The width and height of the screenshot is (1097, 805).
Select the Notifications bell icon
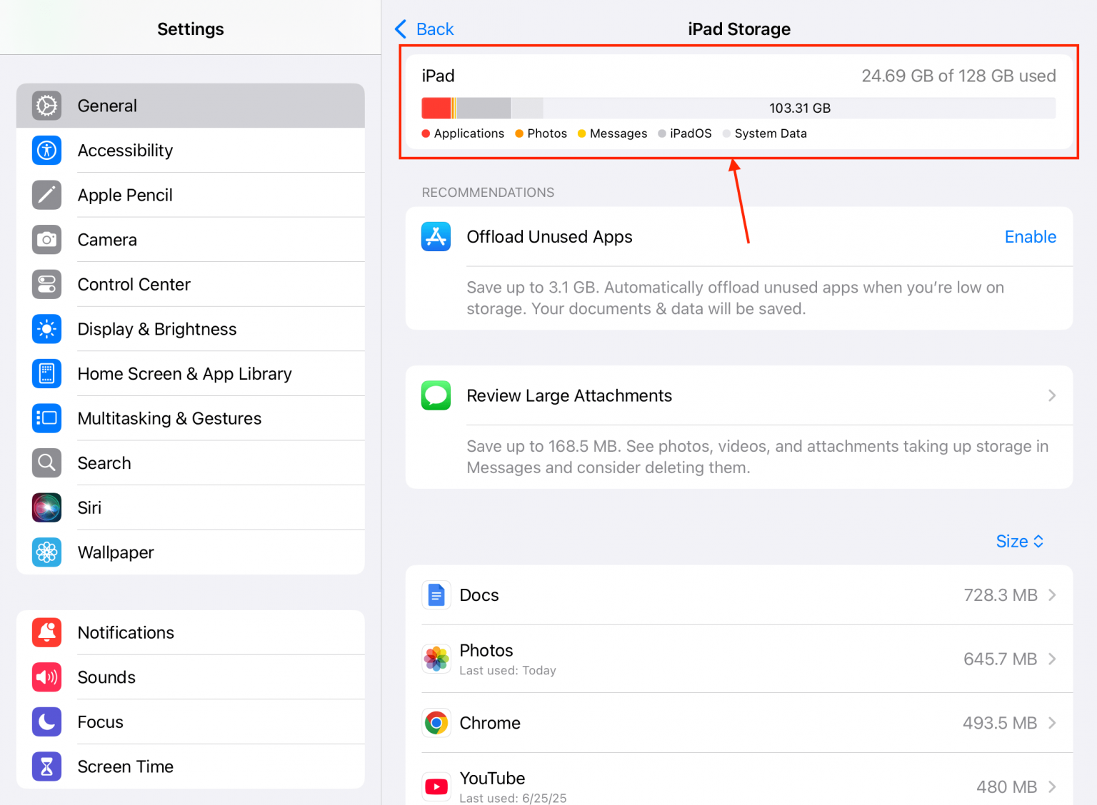[46, 632]
